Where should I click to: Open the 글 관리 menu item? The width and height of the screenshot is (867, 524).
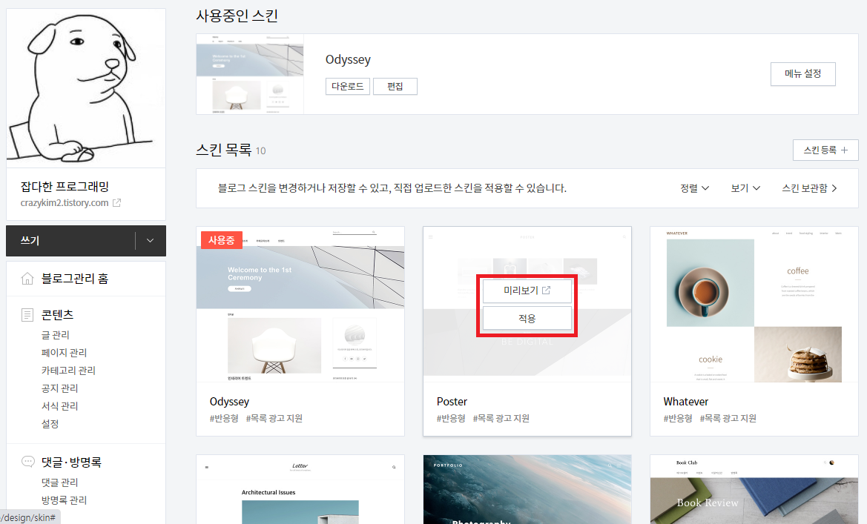click(56, 335)
